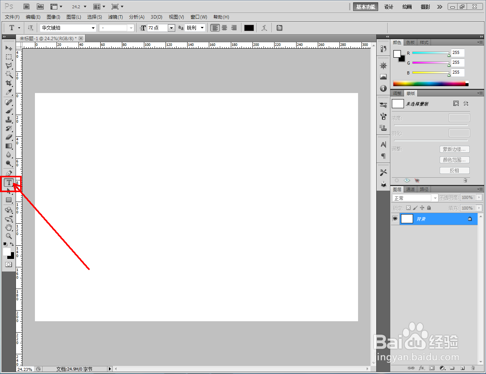Open the Color panel options menu
The image size is (486, 374).
click(480, 42)
